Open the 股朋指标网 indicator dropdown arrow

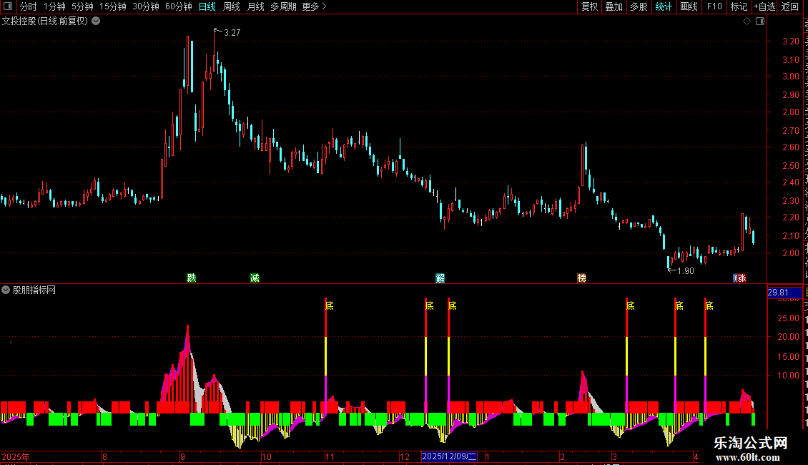click(6, 290)
